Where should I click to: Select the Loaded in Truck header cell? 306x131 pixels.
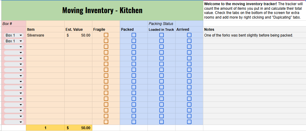point(161,30)
